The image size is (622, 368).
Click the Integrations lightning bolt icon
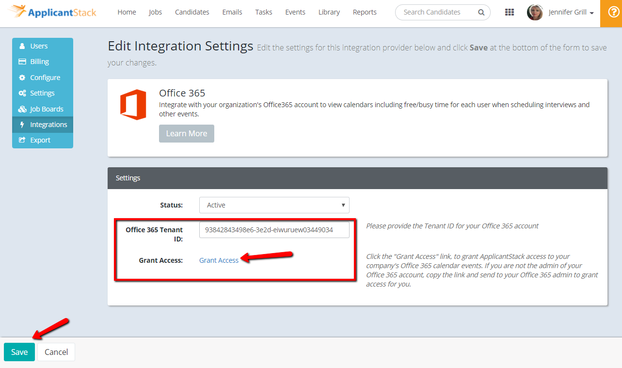22,125
